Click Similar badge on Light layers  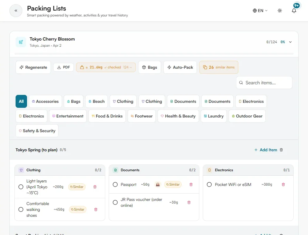pos(77,187)
